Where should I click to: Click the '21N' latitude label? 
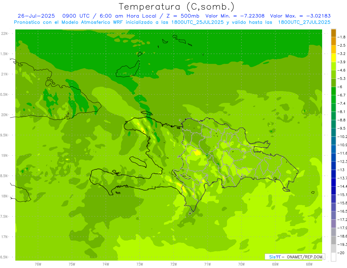(5, 74)
